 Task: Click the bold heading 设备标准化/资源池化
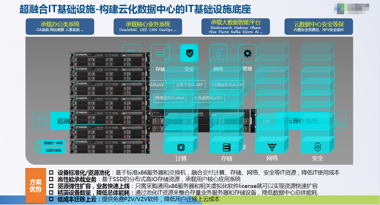(x=84, y=172)
